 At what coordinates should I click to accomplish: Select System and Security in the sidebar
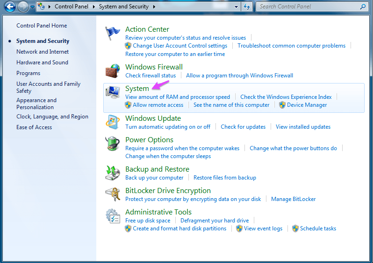click(x=43, y=41)
